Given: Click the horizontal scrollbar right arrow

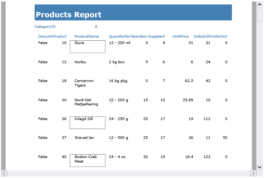Looking at the screenshot, I should tap(253, 173).
